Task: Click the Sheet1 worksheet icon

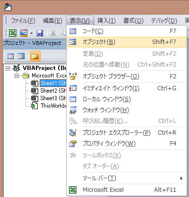Action: [34, 83]
